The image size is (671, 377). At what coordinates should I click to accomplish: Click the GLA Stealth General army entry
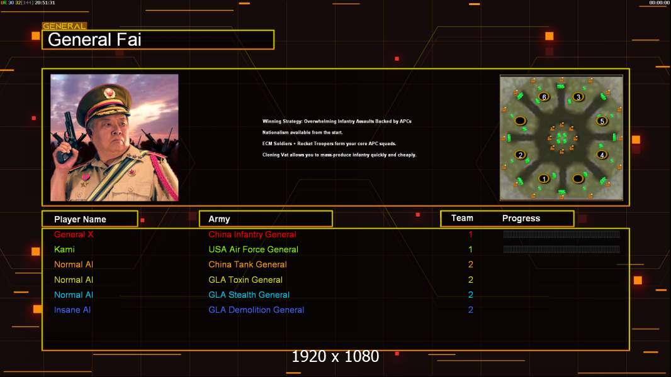pos(249,295)
